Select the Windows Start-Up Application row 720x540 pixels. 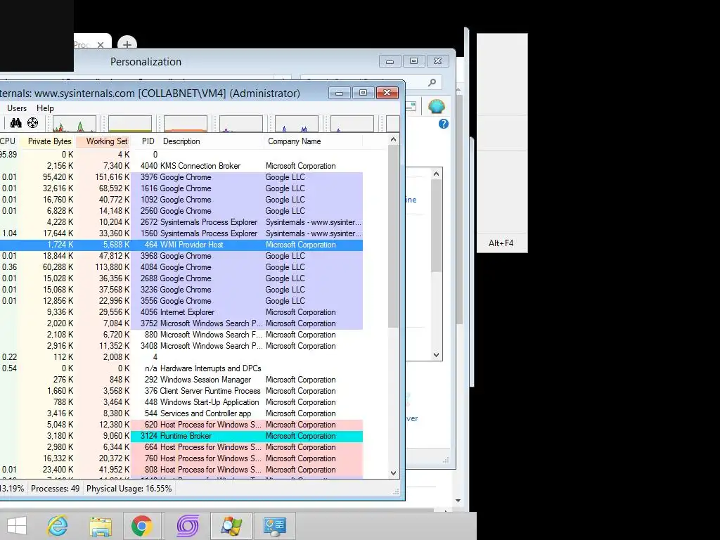[181, 402]
